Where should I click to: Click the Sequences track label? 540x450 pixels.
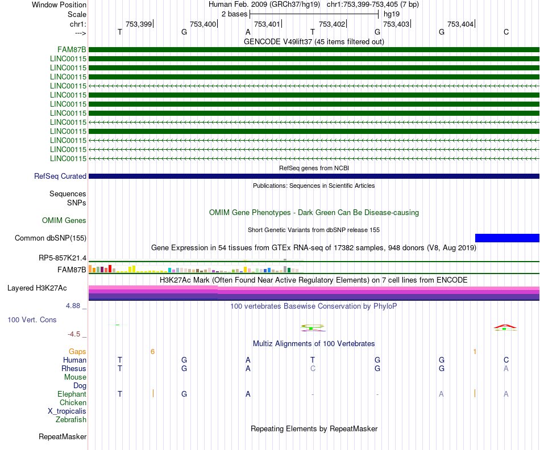click(x=68, y=194)
